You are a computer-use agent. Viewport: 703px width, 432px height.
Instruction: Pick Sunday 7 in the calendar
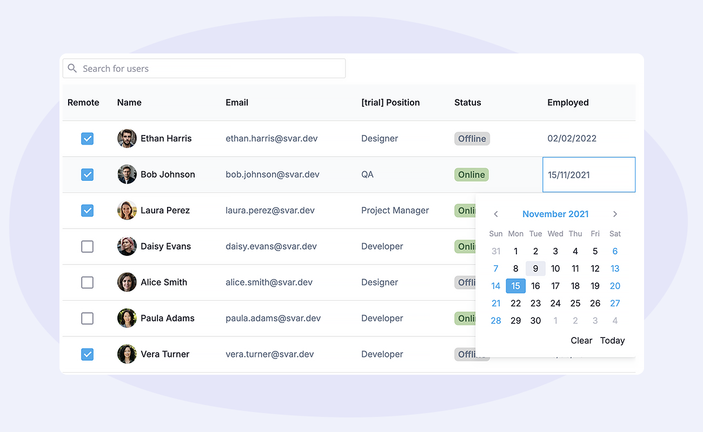click(x=496, y=269)
